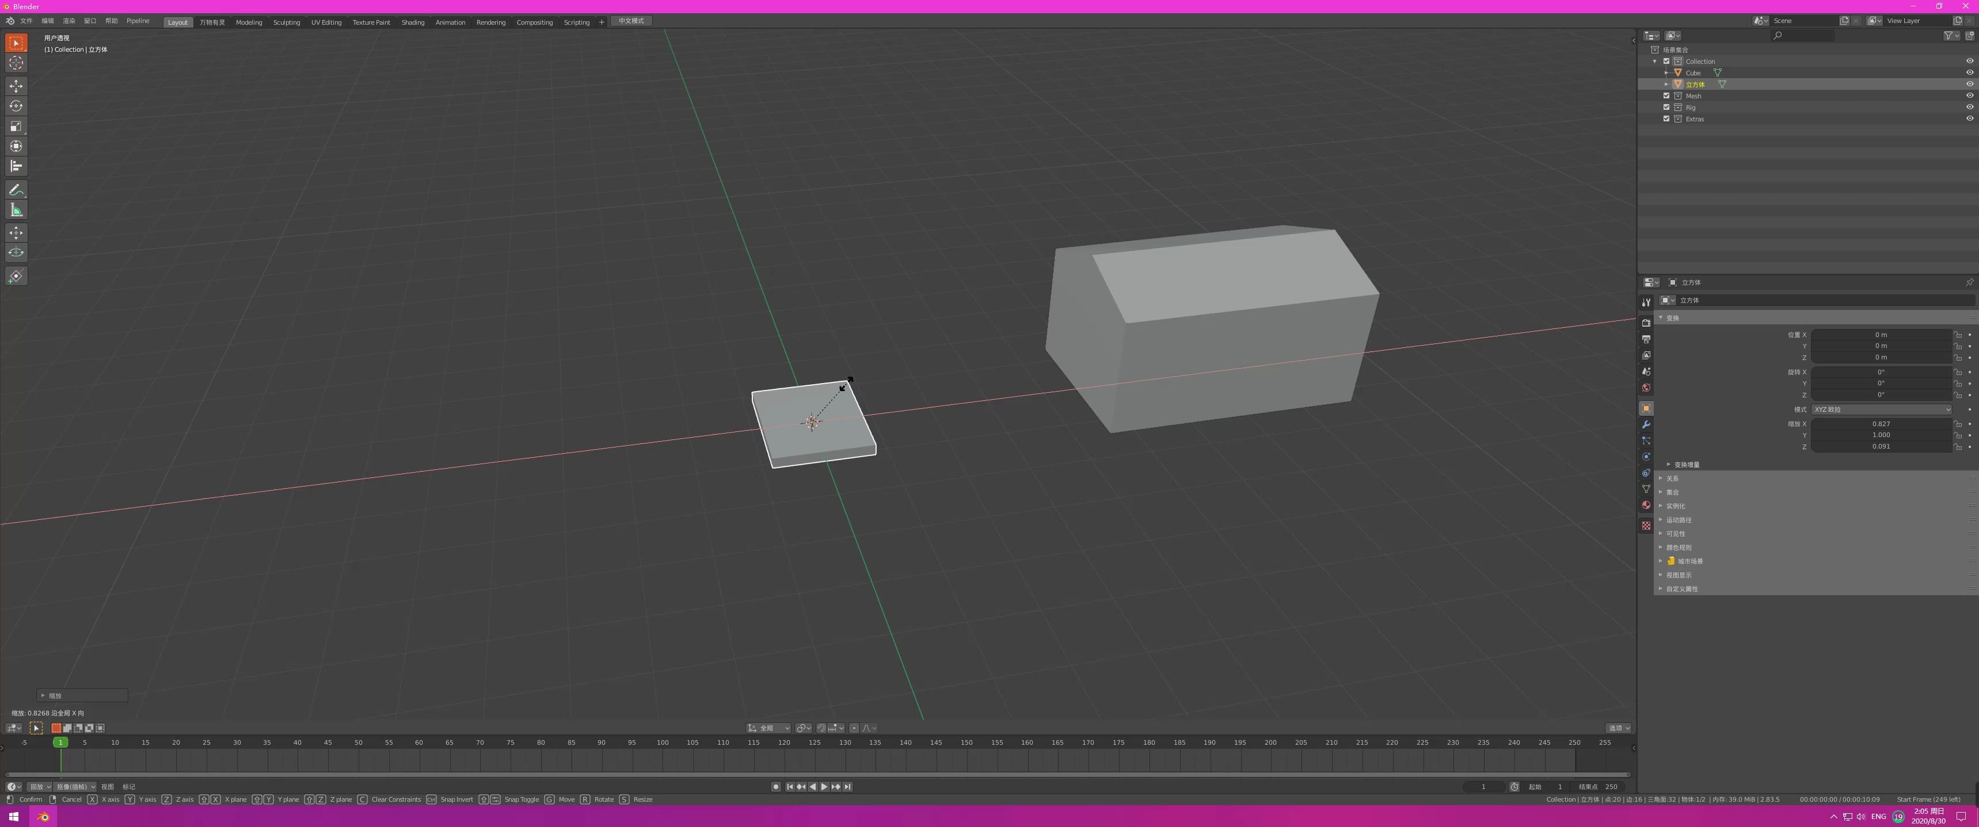The height and width of the screenshot is (827, 1979).
Task: Open the 模式 XYZ rotation mode dropdown
Action: (1878, 409)
